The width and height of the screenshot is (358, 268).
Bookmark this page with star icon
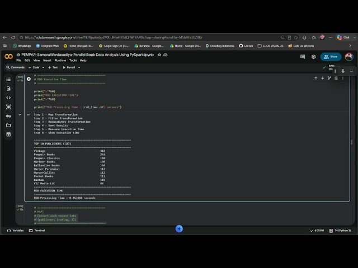coord(296,37)
